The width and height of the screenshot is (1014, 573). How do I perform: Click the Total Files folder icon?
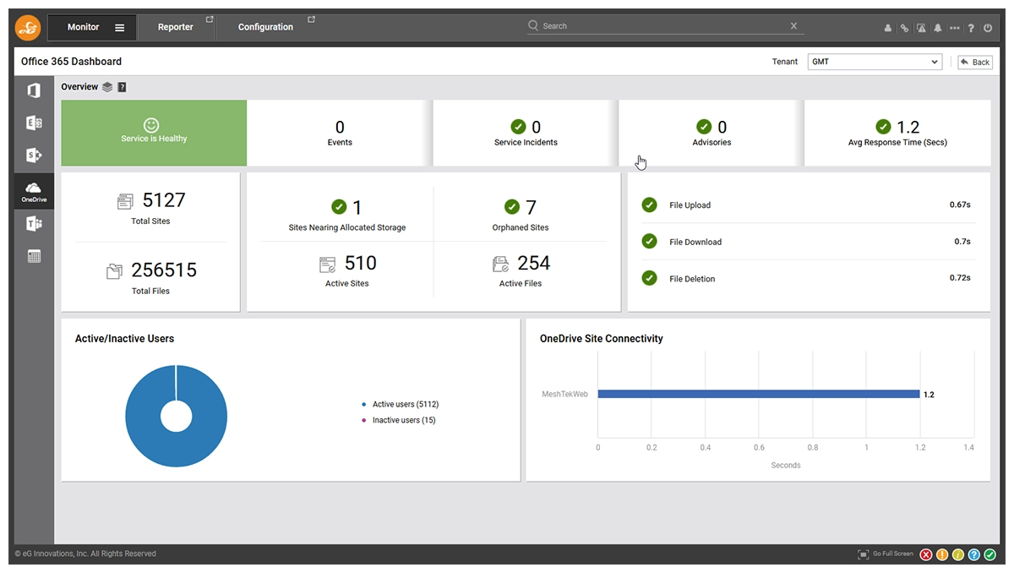coord(115,270)
